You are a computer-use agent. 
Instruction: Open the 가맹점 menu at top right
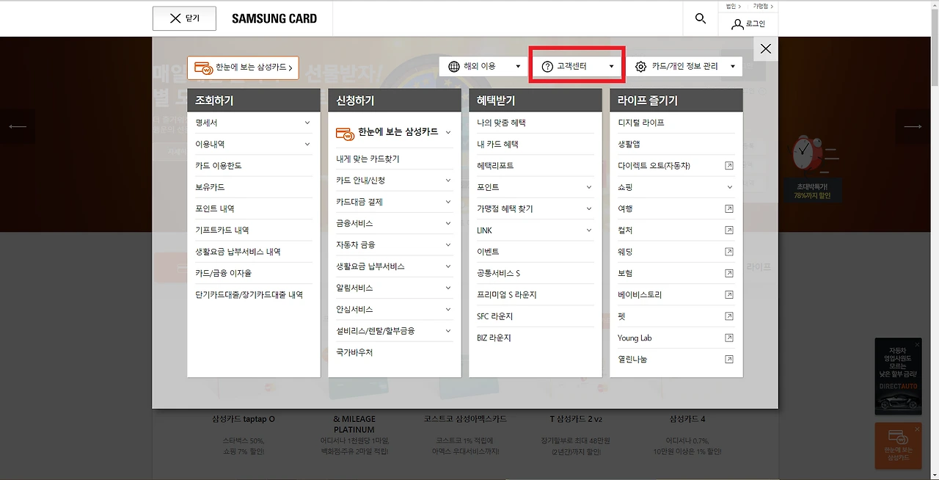763,5
